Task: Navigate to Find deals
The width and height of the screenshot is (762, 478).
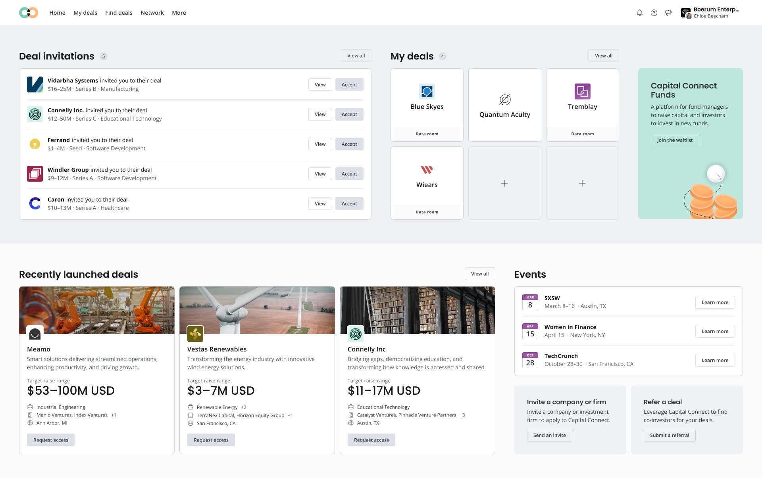Action: click(x=118, y=12)
